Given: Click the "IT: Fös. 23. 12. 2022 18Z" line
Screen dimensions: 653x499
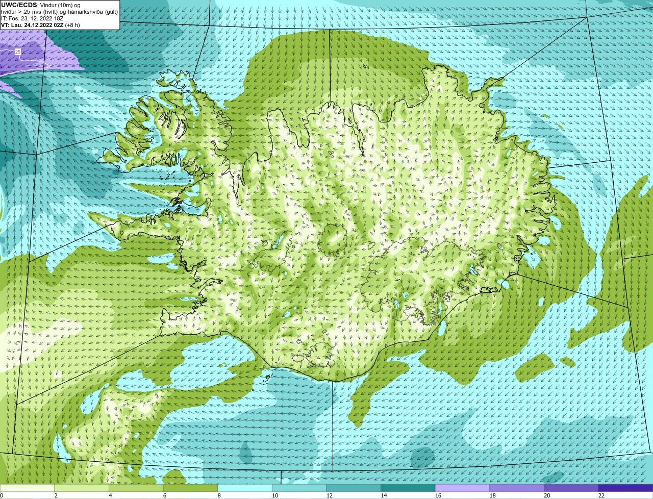Looking at the screenshot, I should (x=32, y=18).
